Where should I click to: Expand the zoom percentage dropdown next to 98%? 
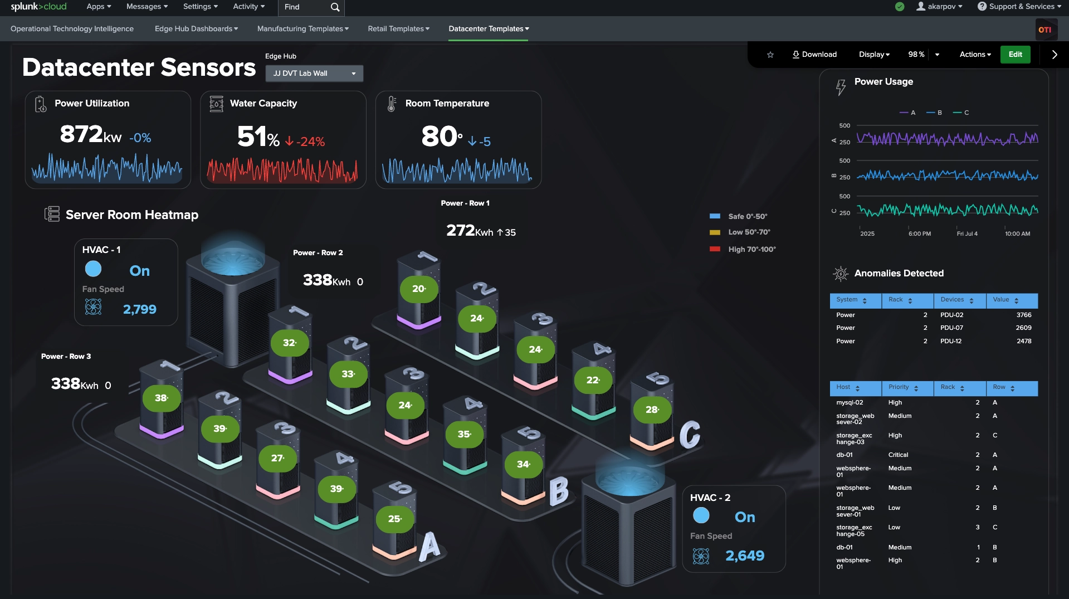click(x=936, y=55)
